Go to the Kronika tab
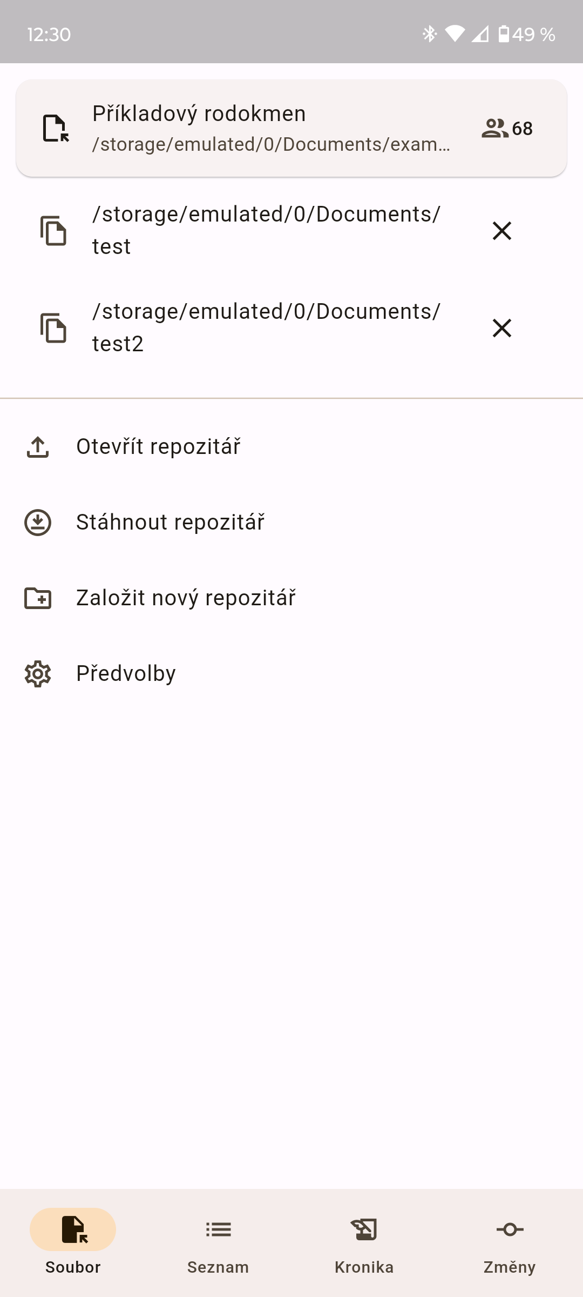This screenshot has height=1297, width=583. pos(364,1241)
